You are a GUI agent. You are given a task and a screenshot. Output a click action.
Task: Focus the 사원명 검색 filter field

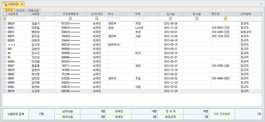[43, 18]
